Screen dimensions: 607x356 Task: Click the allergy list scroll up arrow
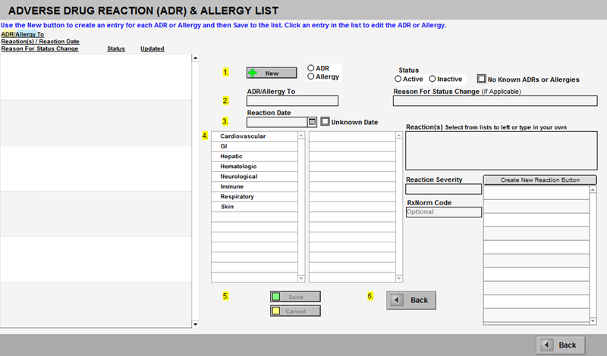click(196, 58)
